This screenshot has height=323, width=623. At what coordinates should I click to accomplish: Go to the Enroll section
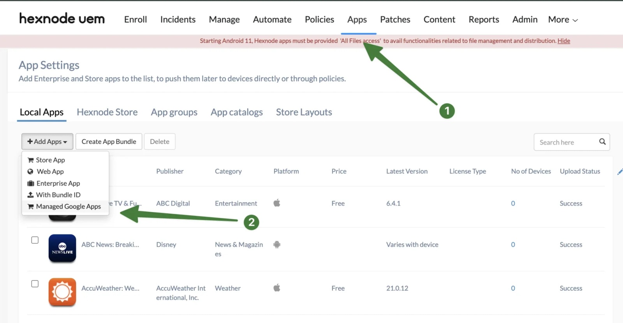coord(136,19)
